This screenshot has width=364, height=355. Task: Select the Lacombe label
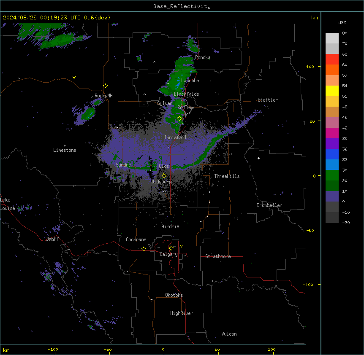click(x=190, y=81)
